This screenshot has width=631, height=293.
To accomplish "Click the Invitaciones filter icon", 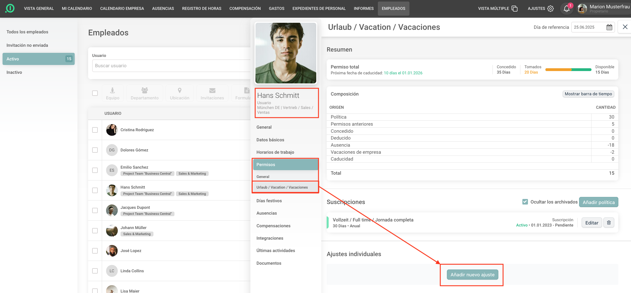I will click(x=212, y=90).
